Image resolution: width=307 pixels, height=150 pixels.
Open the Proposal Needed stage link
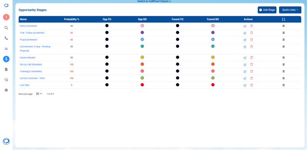(x=28, y=40)
